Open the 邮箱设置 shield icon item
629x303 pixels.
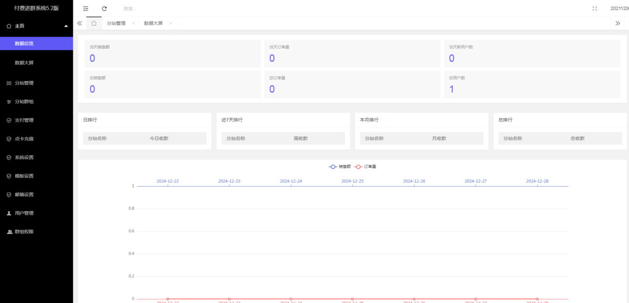tap(36, 194)
